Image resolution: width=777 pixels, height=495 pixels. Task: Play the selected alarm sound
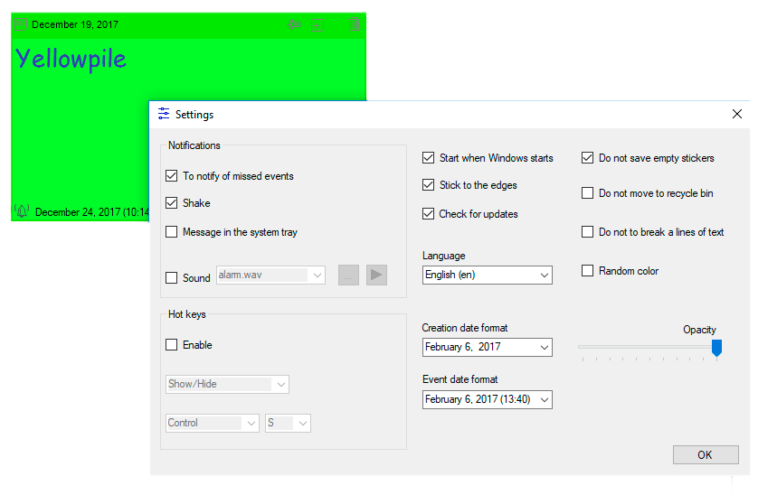click(x=376, y=275)
